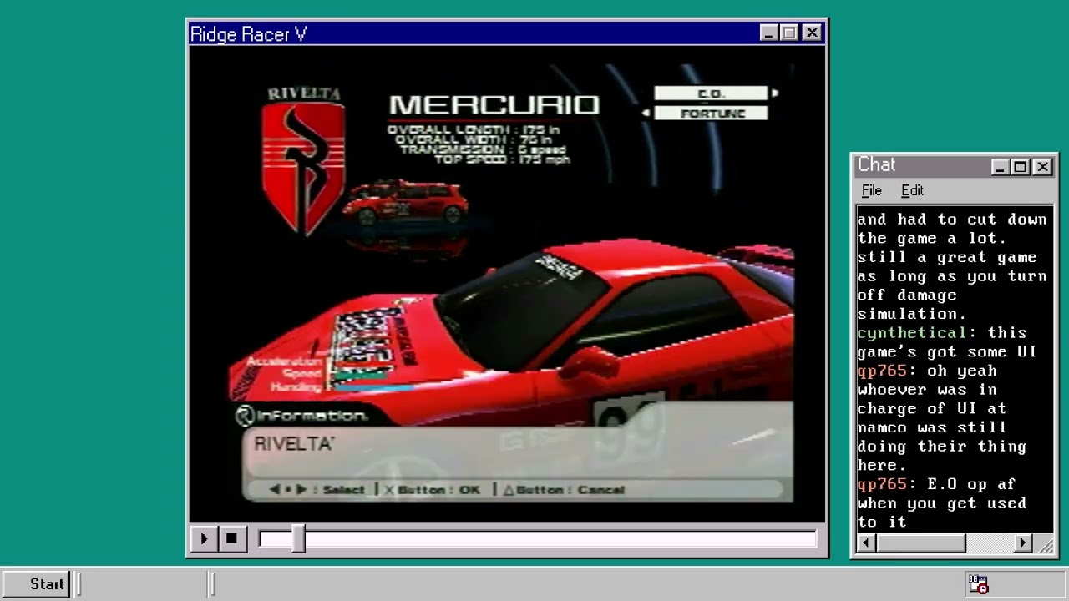Click the Chat horizontal scrollbar thumb
Screen dimensions: 1069x601
tap(920, 543)
